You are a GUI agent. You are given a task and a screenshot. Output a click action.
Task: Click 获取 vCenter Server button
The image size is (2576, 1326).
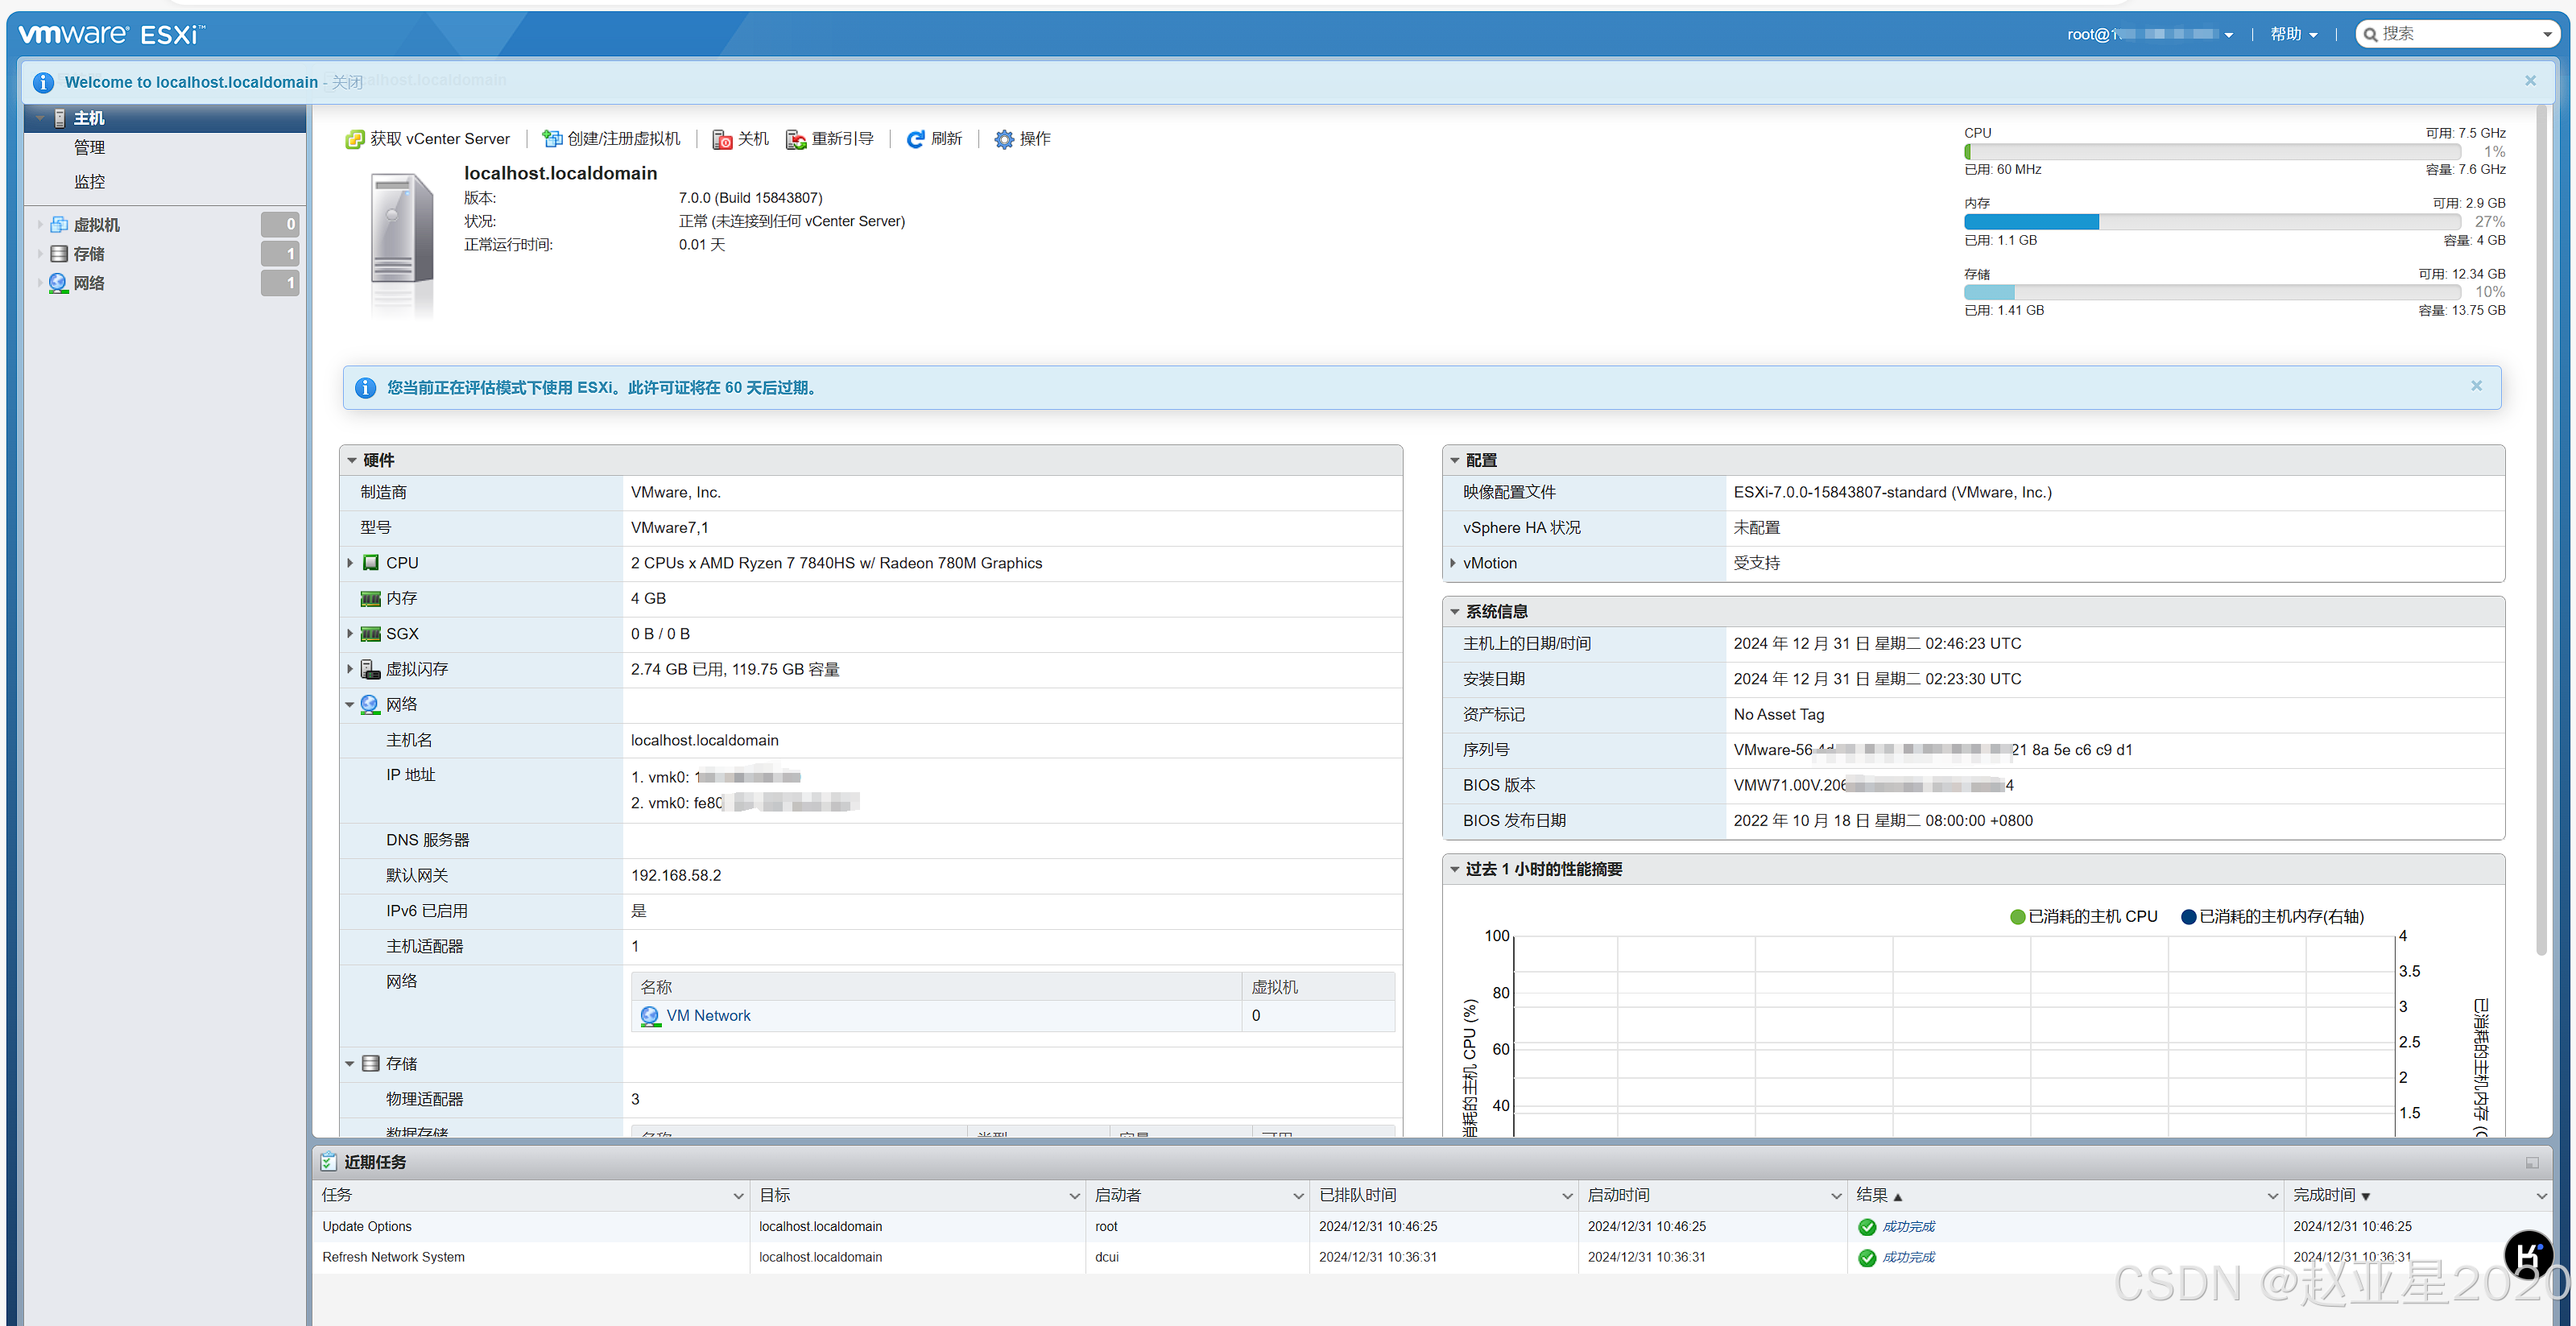(x=428, y=139)
